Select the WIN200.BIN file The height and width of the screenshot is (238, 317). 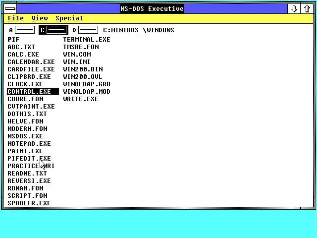tap(83, 69)
